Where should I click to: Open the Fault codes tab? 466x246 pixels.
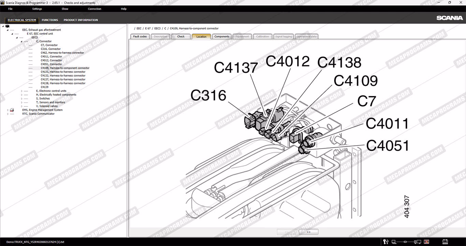[140, 36]
